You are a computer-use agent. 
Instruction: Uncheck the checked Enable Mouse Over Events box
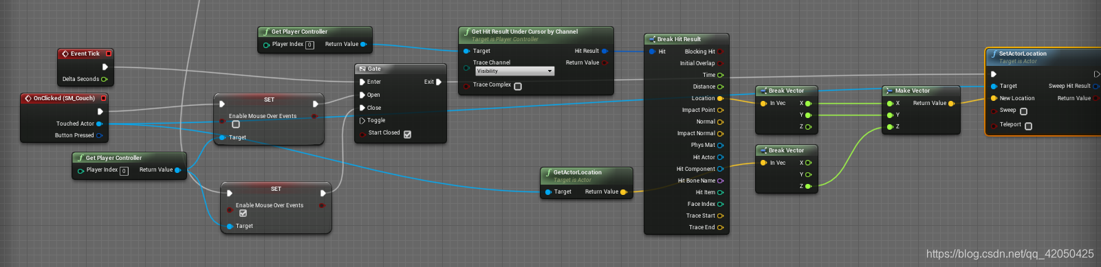(243, 213)
